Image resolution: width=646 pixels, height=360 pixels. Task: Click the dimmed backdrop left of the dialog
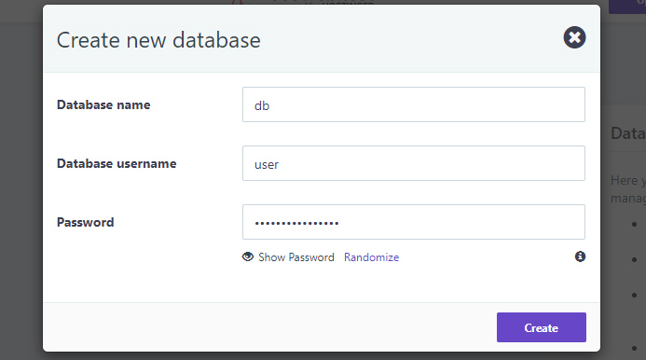tap(21, 186)
